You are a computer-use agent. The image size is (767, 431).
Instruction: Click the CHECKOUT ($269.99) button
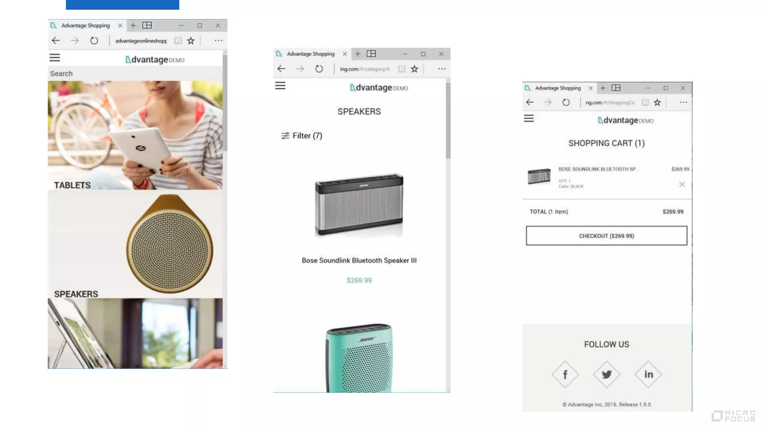point(606,236)
